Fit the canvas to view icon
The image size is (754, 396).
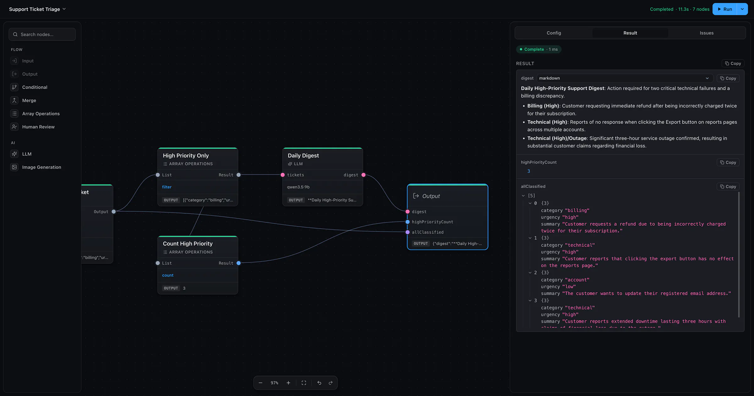pyautogui.click(x=304, y=383)
